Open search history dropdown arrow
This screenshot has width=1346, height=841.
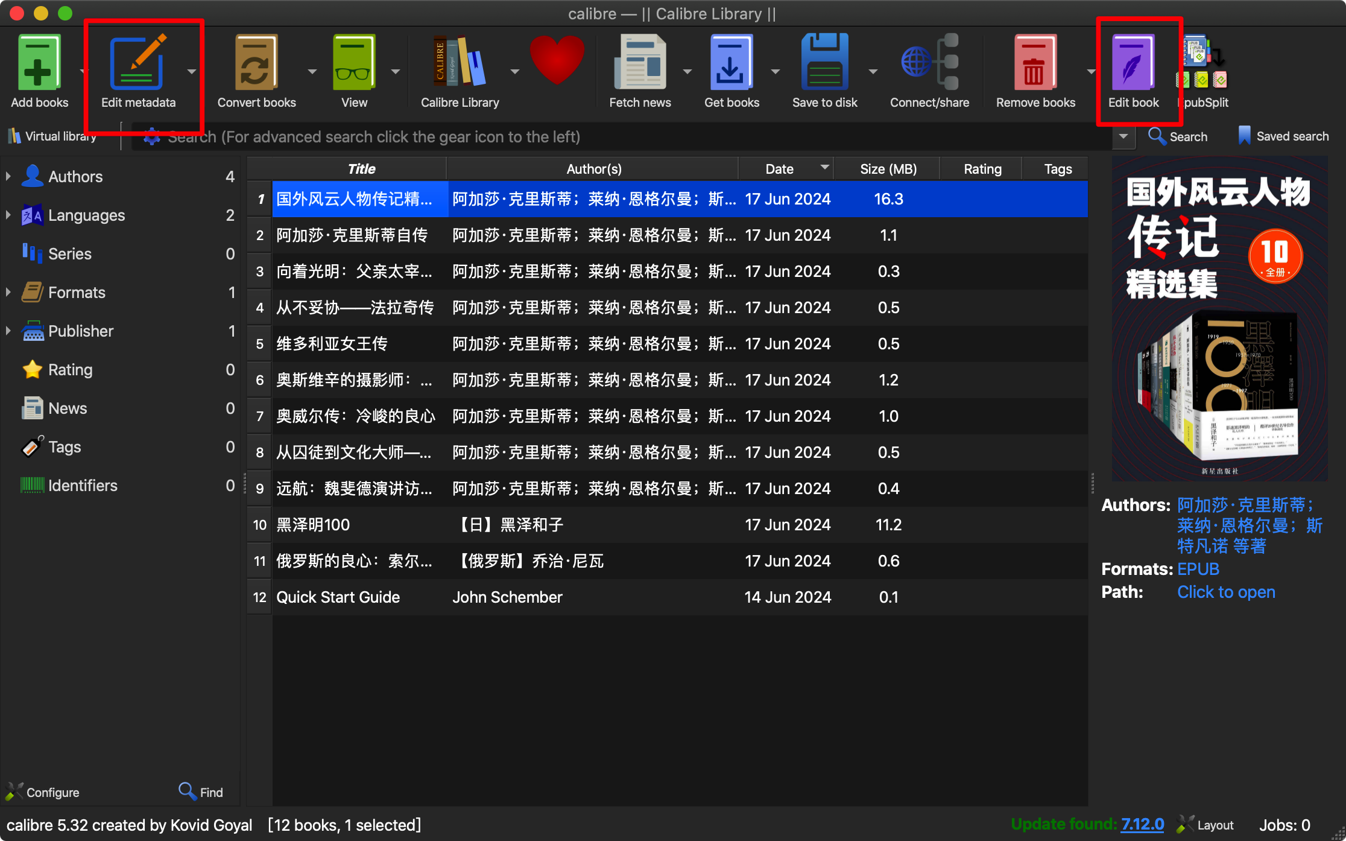click(x=1123, y=136)
